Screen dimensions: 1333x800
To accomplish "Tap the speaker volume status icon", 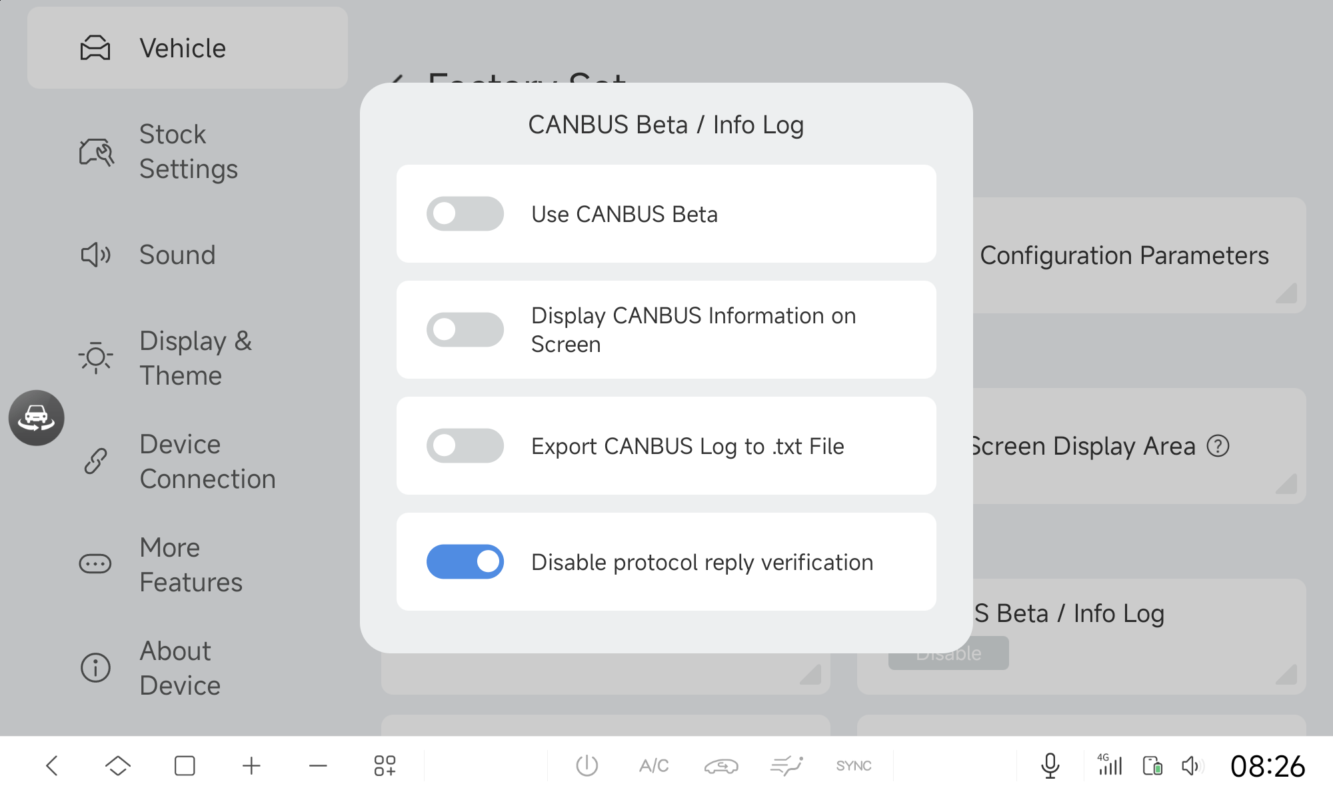I will (1191, 765).
